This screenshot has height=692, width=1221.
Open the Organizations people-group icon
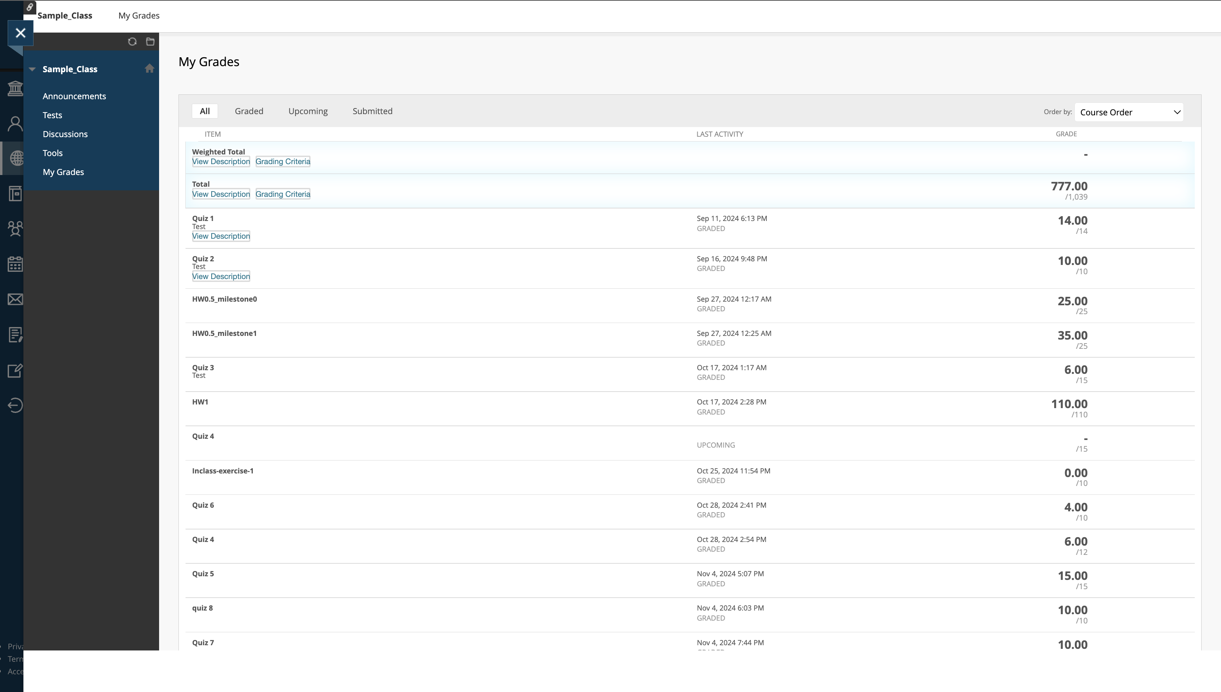(15, 229)
